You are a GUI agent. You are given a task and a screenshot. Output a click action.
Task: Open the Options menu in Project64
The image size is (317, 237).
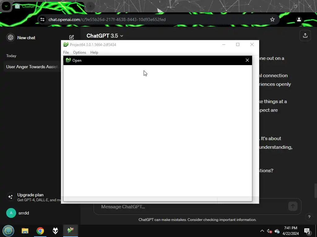80,52
